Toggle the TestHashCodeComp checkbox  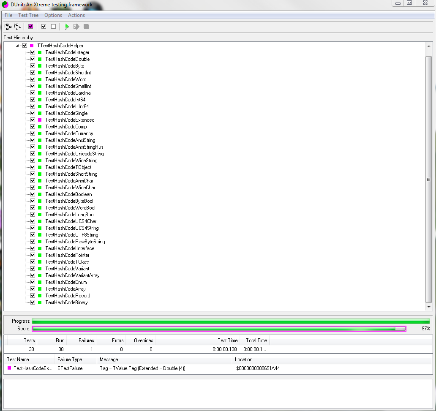(33, 127)
